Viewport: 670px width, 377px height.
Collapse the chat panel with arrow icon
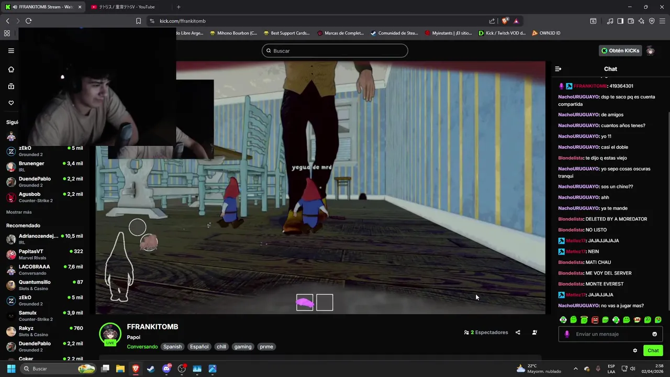558,69
